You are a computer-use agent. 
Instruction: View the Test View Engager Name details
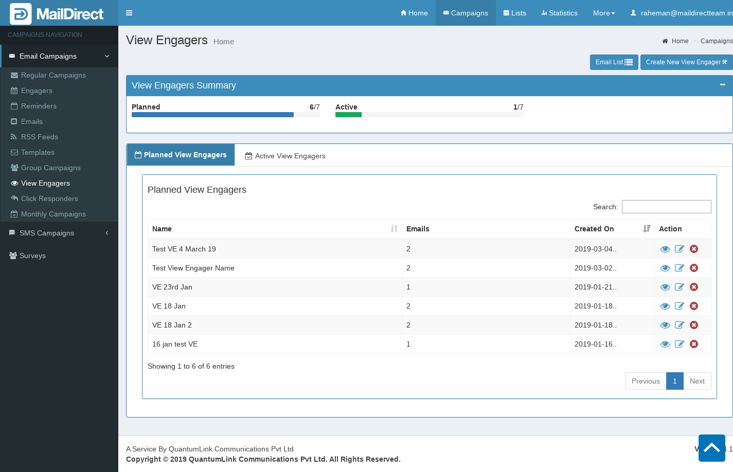coord(665,268)
